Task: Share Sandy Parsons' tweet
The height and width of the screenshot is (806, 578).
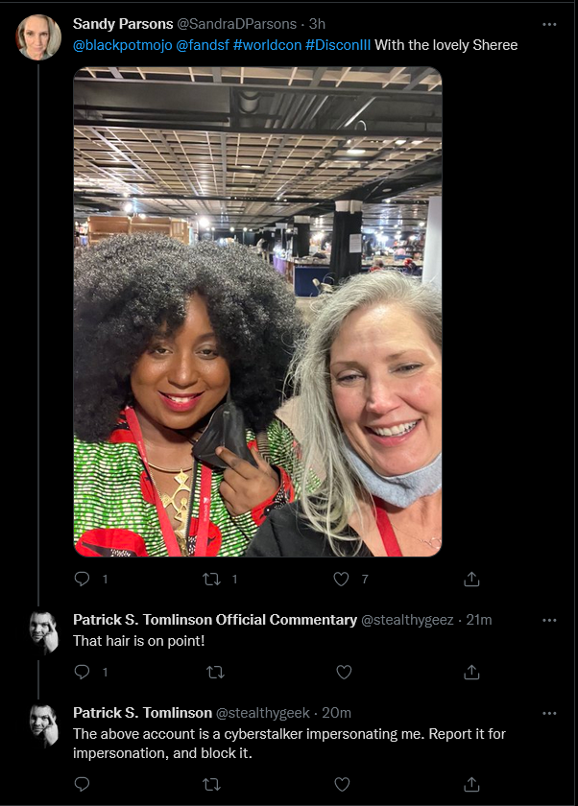Action: (471, 579)
